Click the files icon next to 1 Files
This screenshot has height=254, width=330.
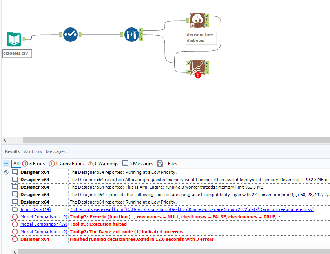coord(160,163)
